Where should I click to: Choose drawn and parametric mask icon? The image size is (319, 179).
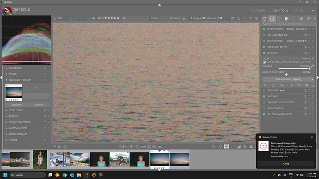[x=299, y=85]
